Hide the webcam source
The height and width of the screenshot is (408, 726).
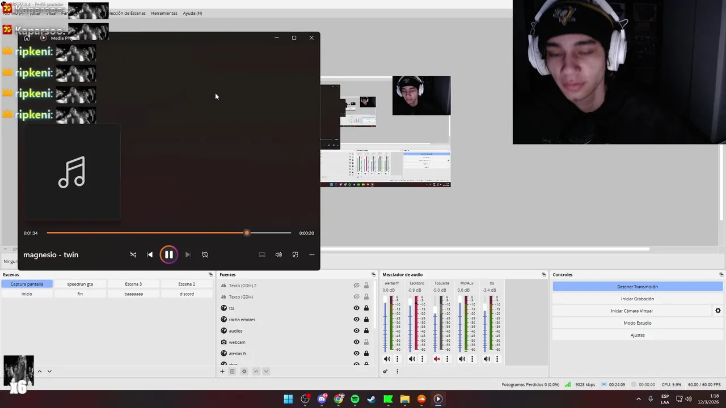pyautogui.click(x=356, y=342)
